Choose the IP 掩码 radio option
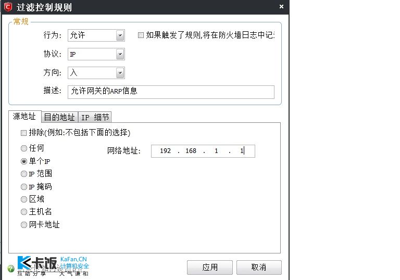Image resolution: width=400 pixels, height=280 pixels. [x=24, y=187]
